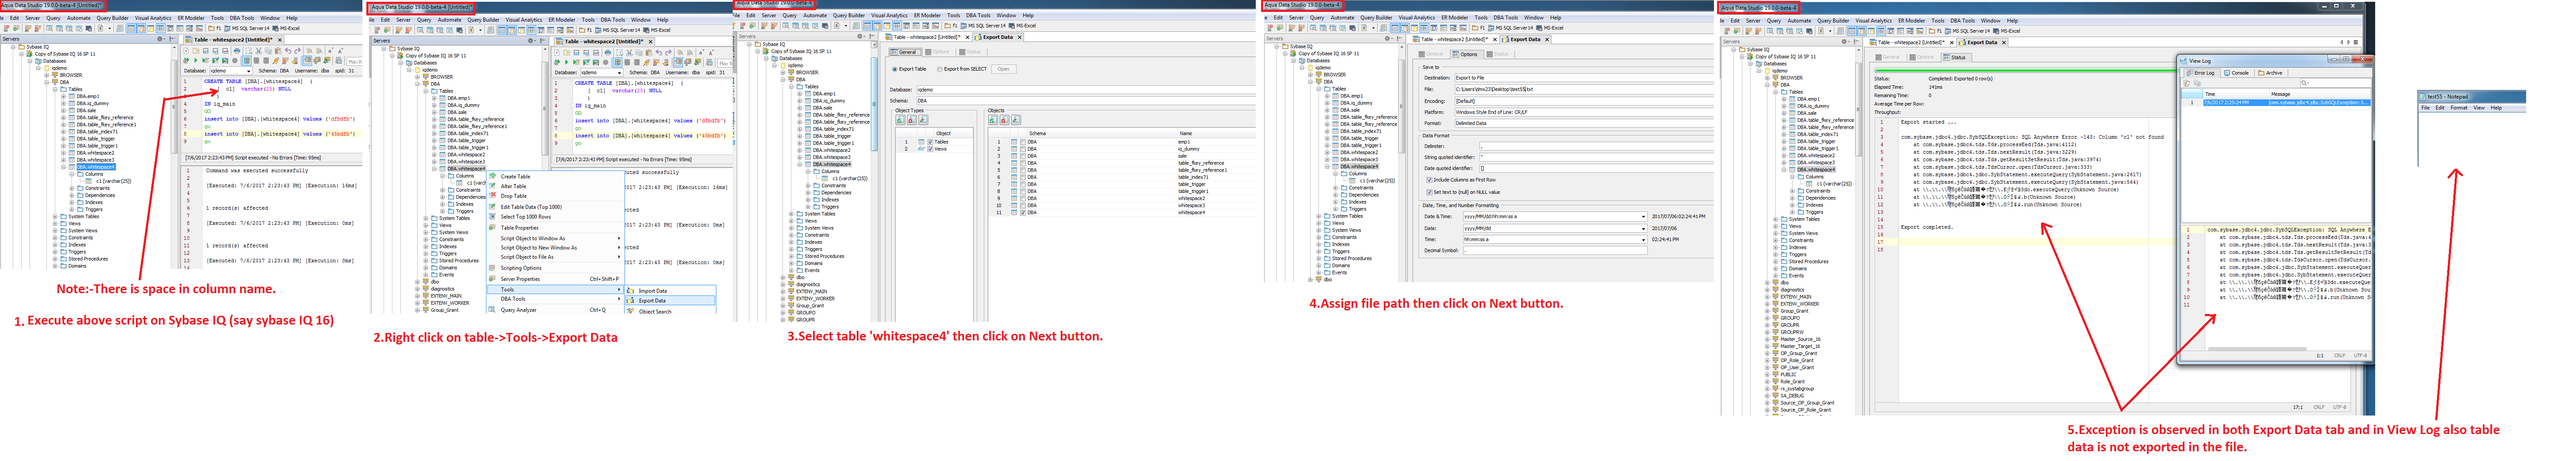Select the Export Table radio button

click(x=895, y=69)
